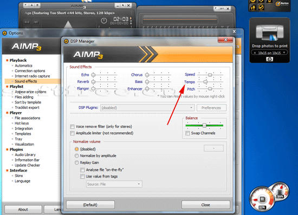This screenshot has width=298, height=215.
Task: Click the Balance slider handle
Action: [x=204, y=125]
